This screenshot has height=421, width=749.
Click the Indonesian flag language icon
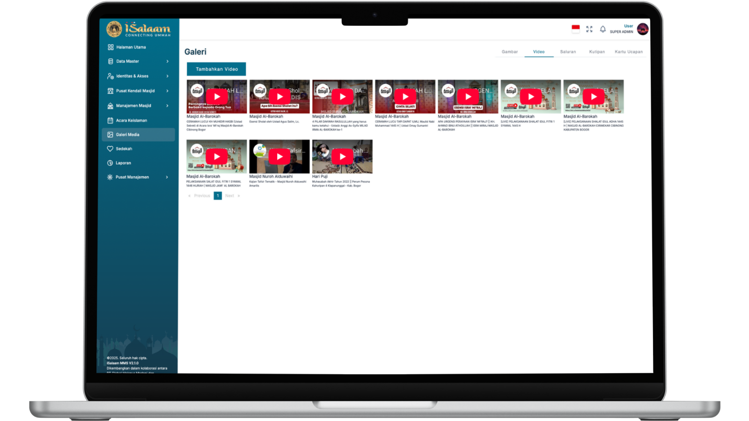coord(576,29)
